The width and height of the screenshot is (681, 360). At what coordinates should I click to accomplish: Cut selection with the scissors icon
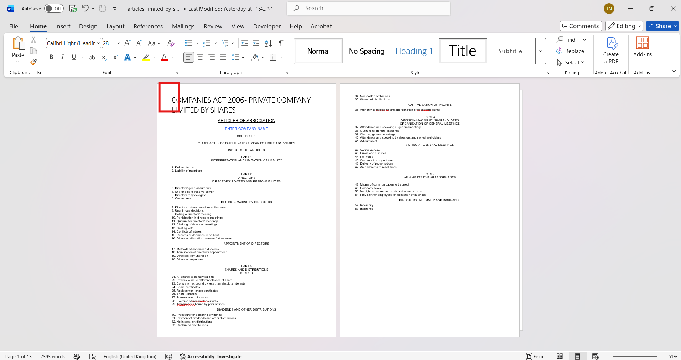(33, 40)
